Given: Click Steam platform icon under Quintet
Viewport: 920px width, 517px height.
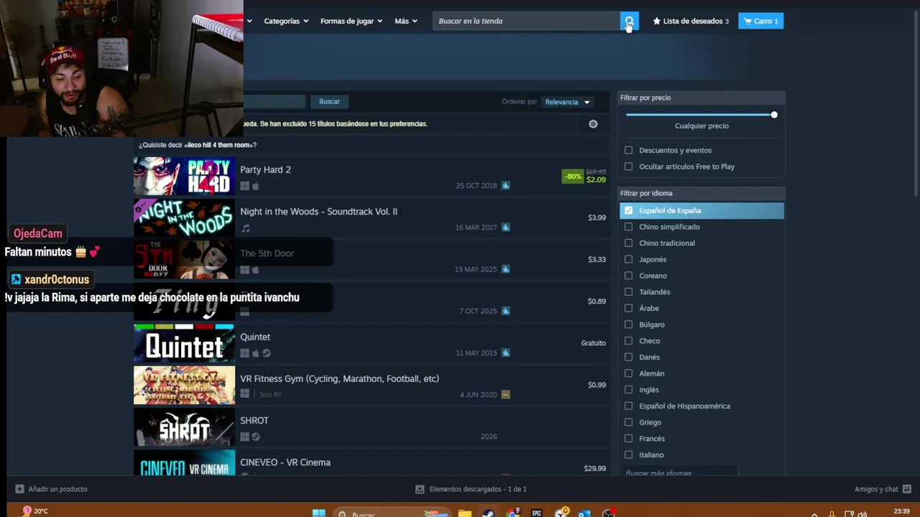Looking at the screenshot, I should point(266,353).
